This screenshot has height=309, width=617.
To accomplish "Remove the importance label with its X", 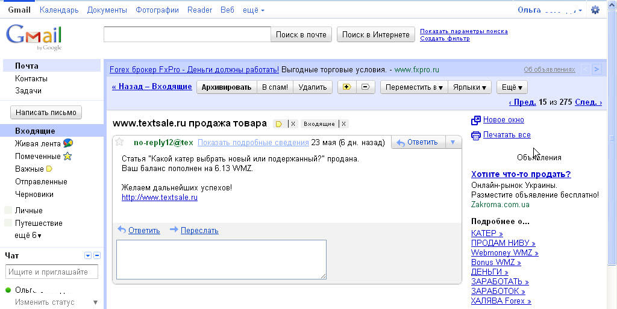I will (293, 124).
